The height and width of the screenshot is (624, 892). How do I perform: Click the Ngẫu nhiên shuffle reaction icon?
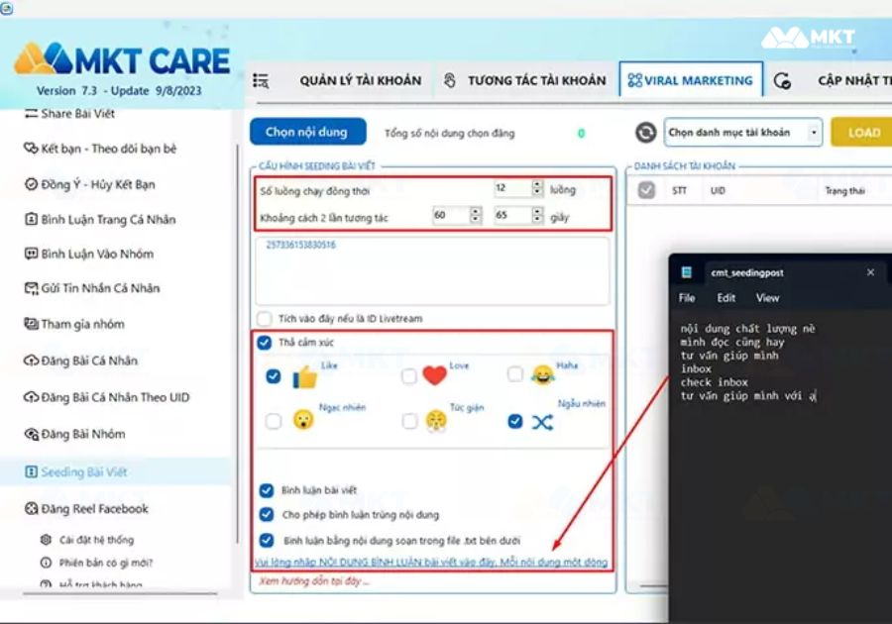coord(541,422)
